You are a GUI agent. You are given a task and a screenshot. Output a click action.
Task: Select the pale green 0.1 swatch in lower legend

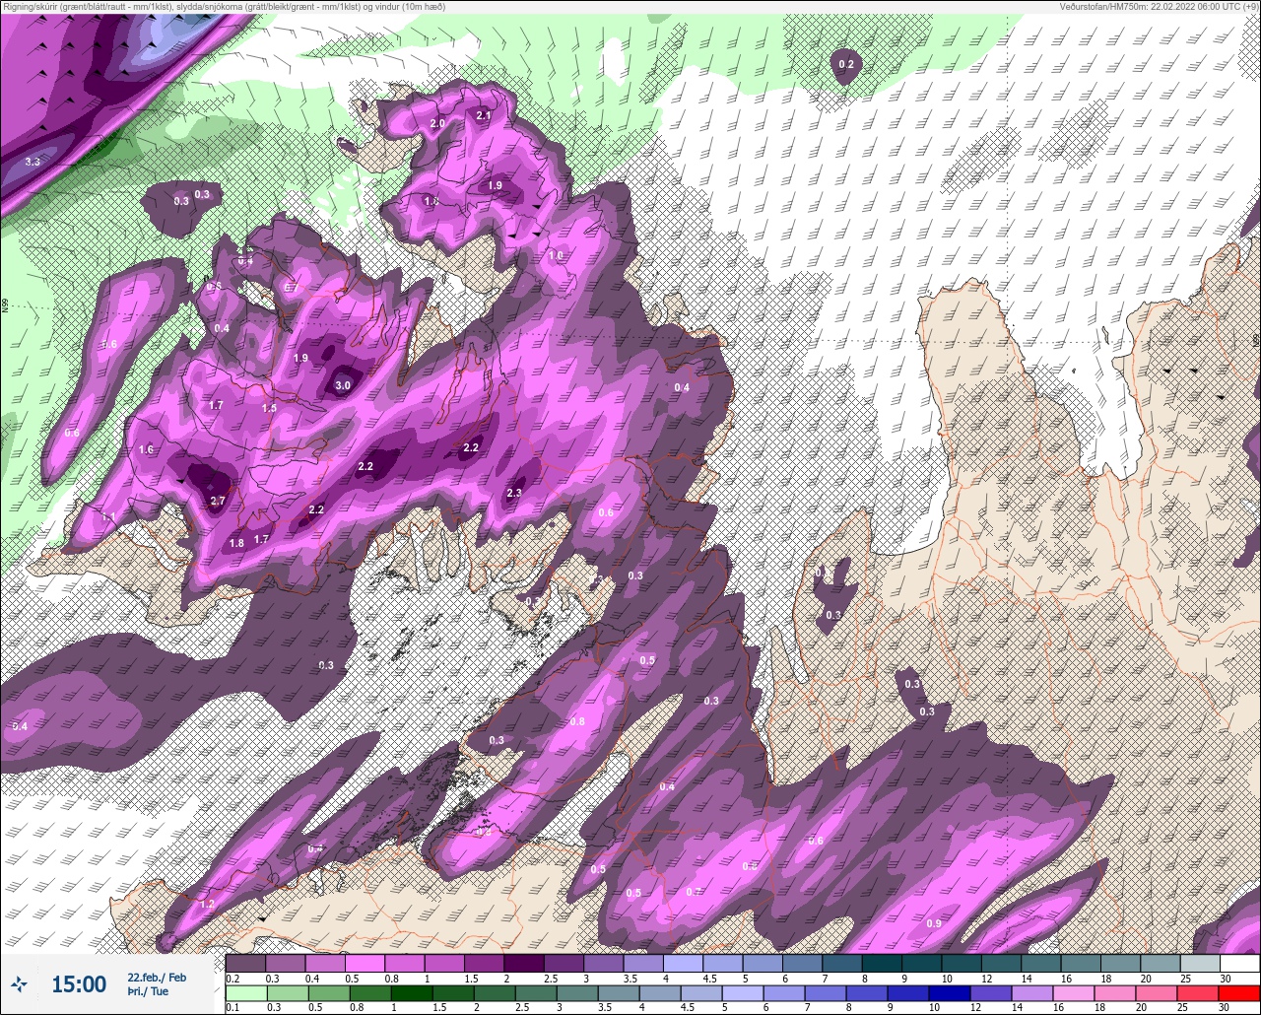pos(245,993)
